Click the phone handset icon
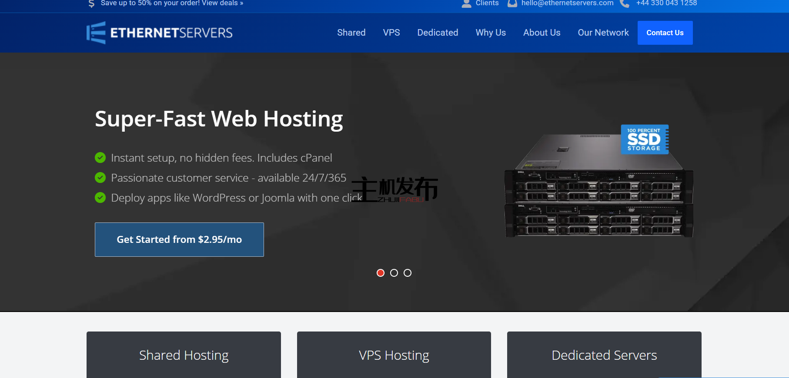The width and height of the screenshot is (789, 378). click(x=625, y=3)
